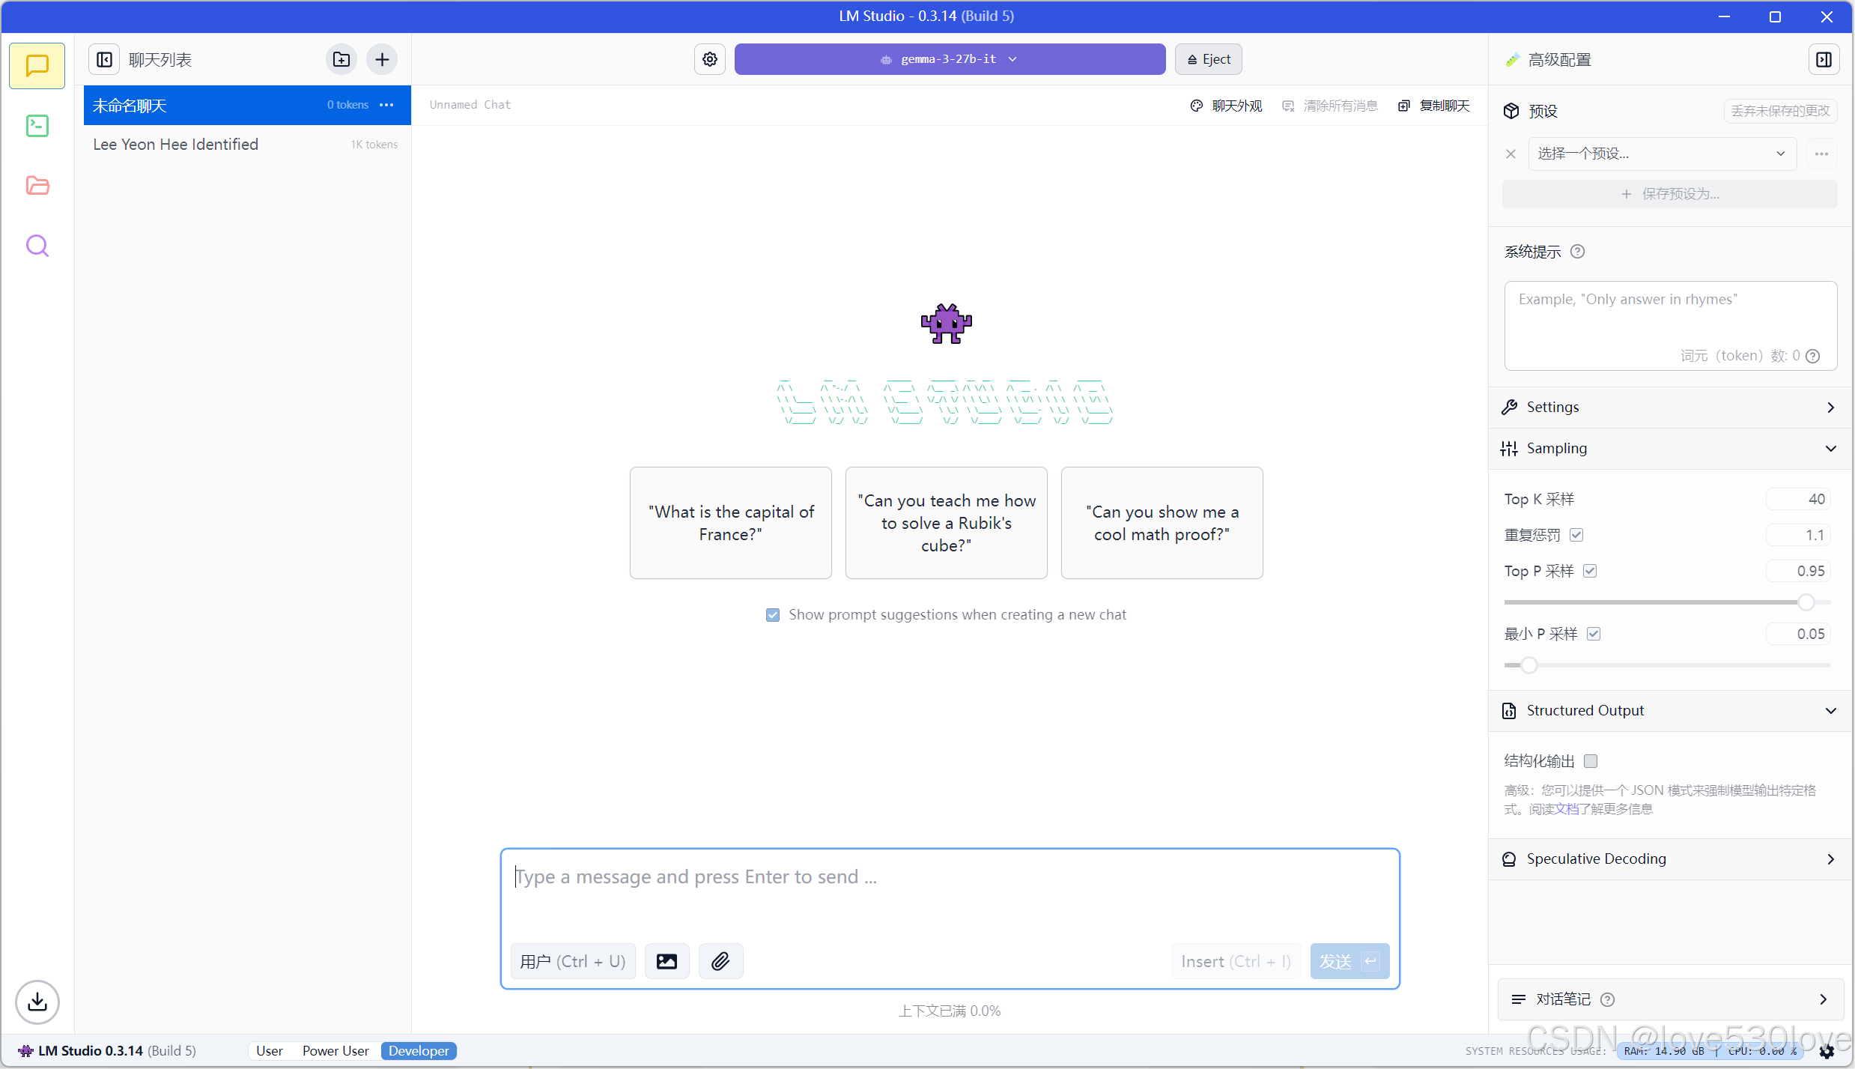Image resolution: width=1855 pixels, height=1069 pixels.
Task: Choose the cool math proof suggestion
Action: 1162,523
